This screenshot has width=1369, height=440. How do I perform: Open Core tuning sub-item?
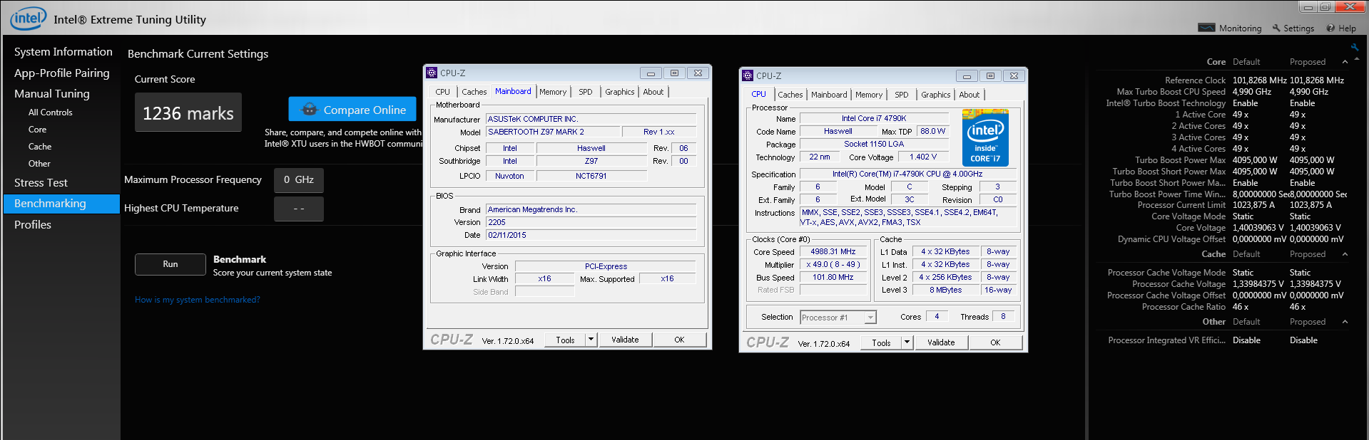click(37, 130)
